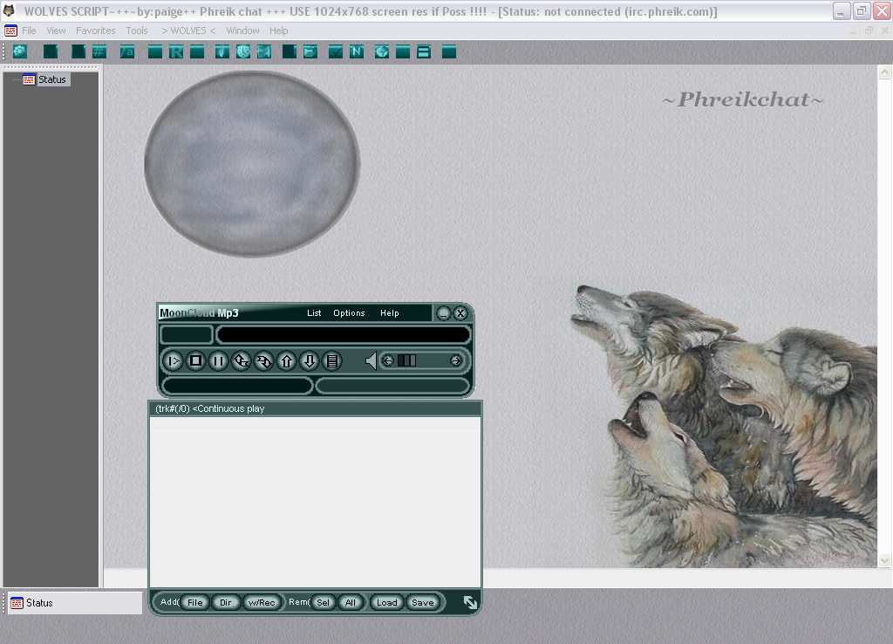Viewport: 893px width, 644px height.
Task: Open the globe toolbar icon
Action: click(382, 51)
